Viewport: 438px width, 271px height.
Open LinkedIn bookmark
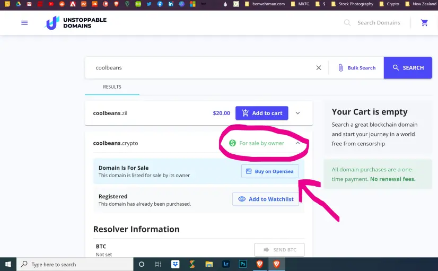pyautogui.click(x=171, y=4)
